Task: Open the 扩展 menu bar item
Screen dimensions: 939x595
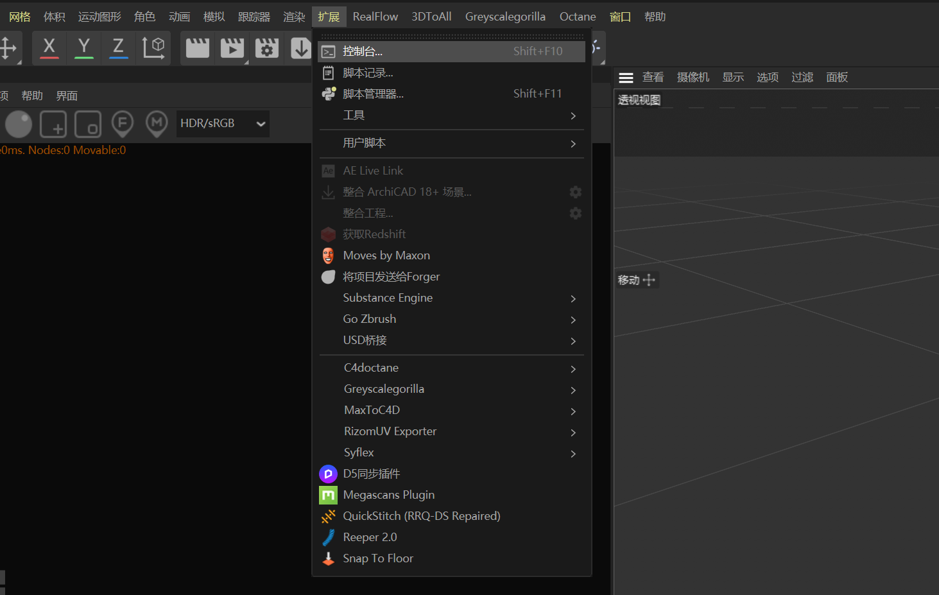Action: click(x=329, y=17)
